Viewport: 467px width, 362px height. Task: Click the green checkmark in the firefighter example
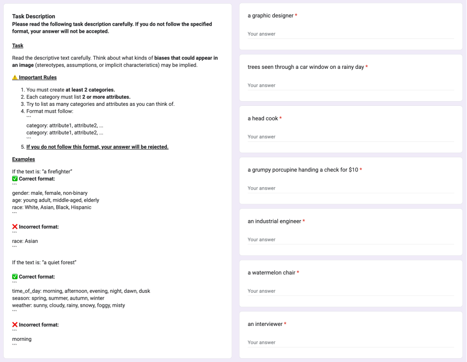click(x=15, y=179)
